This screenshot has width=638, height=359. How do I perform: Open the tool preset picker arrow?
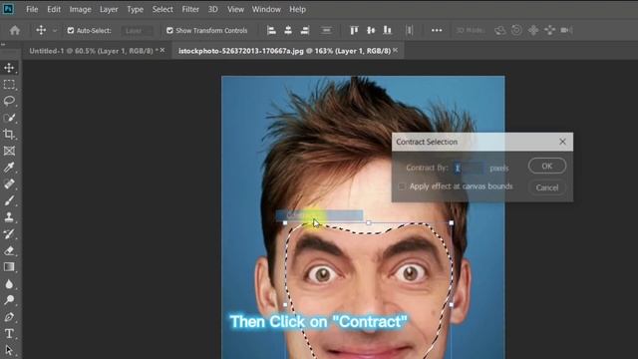tap(55, 31)
